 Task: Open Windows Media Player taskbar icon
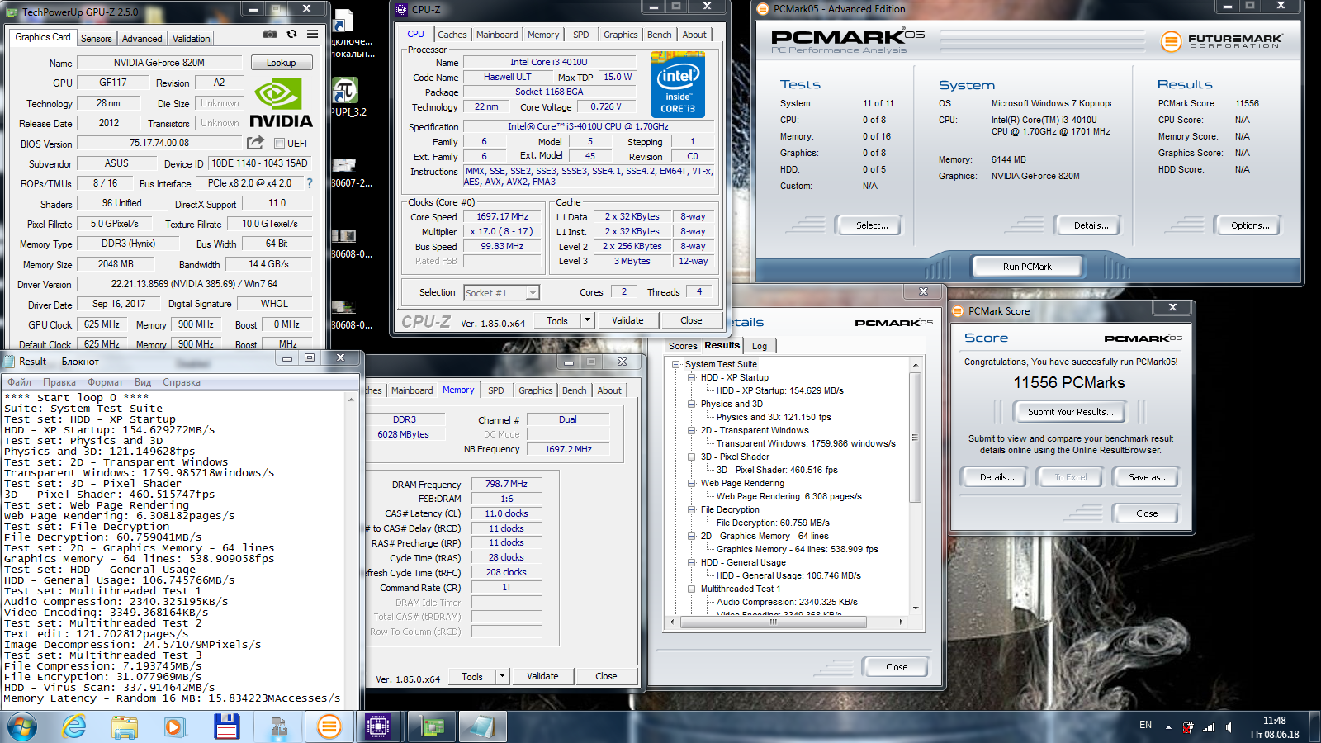174,727
